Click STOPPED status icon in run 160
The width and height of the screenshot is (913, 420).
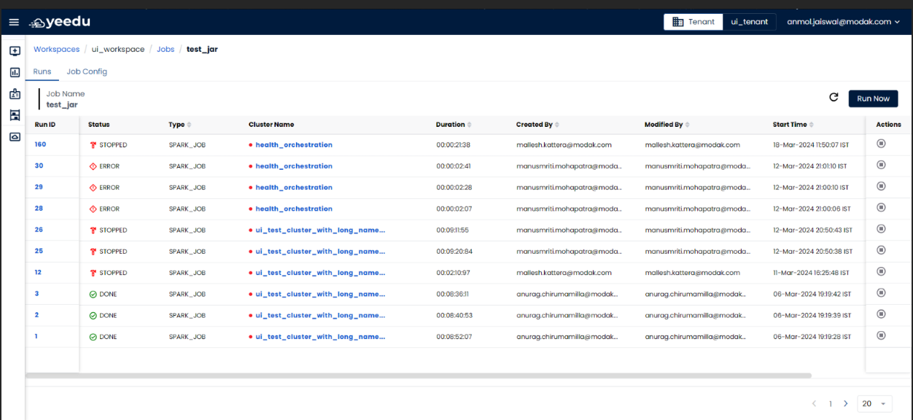(93, 145)
